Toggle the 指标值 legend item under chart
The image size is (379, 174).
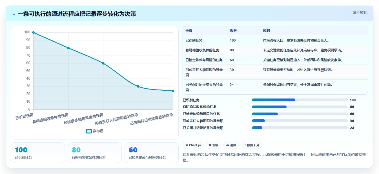(95, 131)
